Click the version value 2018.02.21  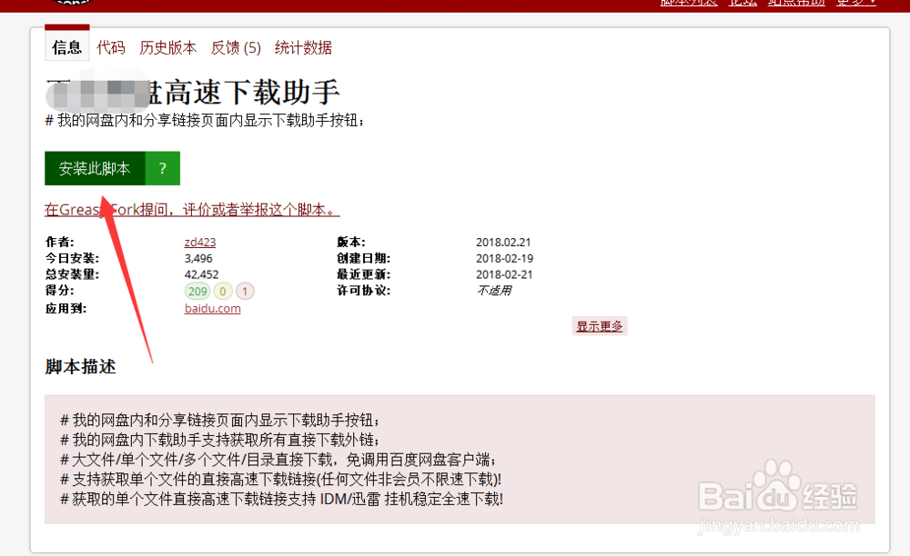click(x=503, y=242)
